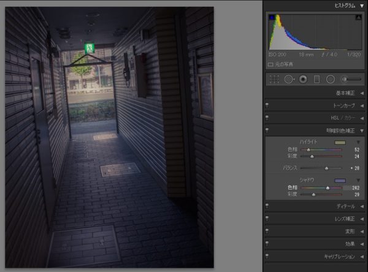Click the 18 mm focal length readout

click(x=306, y=55)
